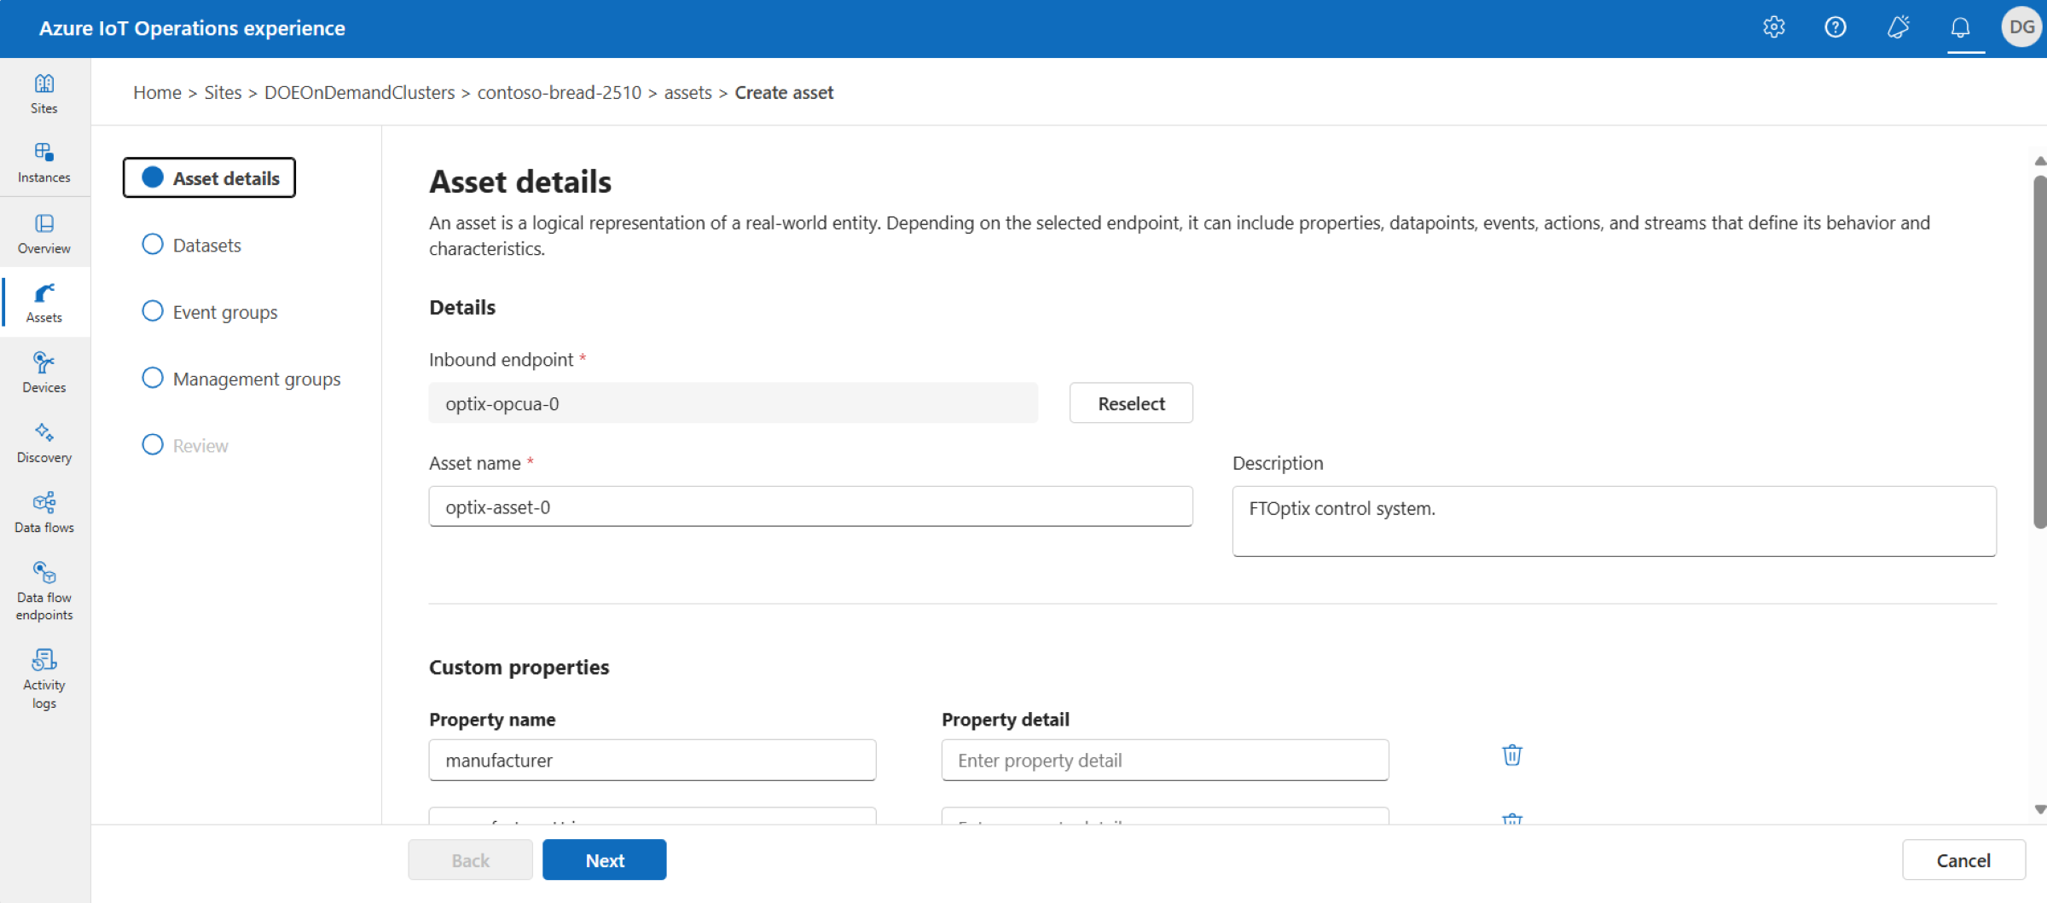Click the Azure IoT Operations experience title
This screenshot has height=903, width=2047.
192,28
